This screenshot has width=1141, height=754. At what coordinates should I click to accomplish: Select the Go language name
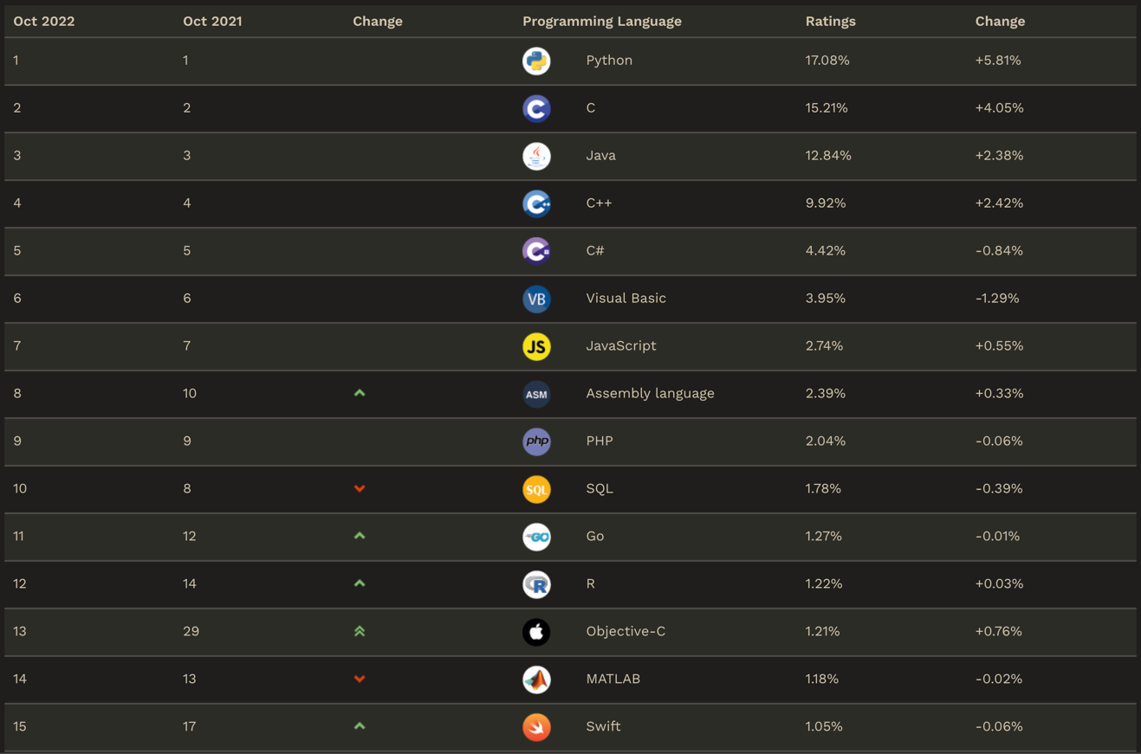tap(594, 536)
